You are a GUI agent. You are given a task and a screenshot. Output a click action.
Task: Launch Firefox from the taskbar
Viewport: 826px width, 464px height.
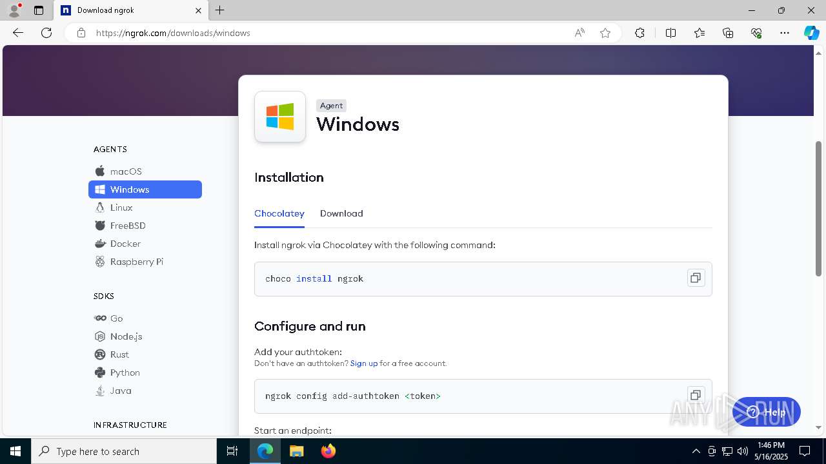pyautogui.click(x=328, y=451)
